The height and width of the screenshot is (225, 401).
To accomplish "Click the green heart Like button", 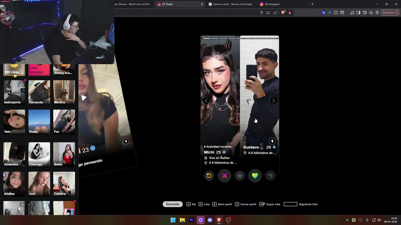I will coord(255,176).
